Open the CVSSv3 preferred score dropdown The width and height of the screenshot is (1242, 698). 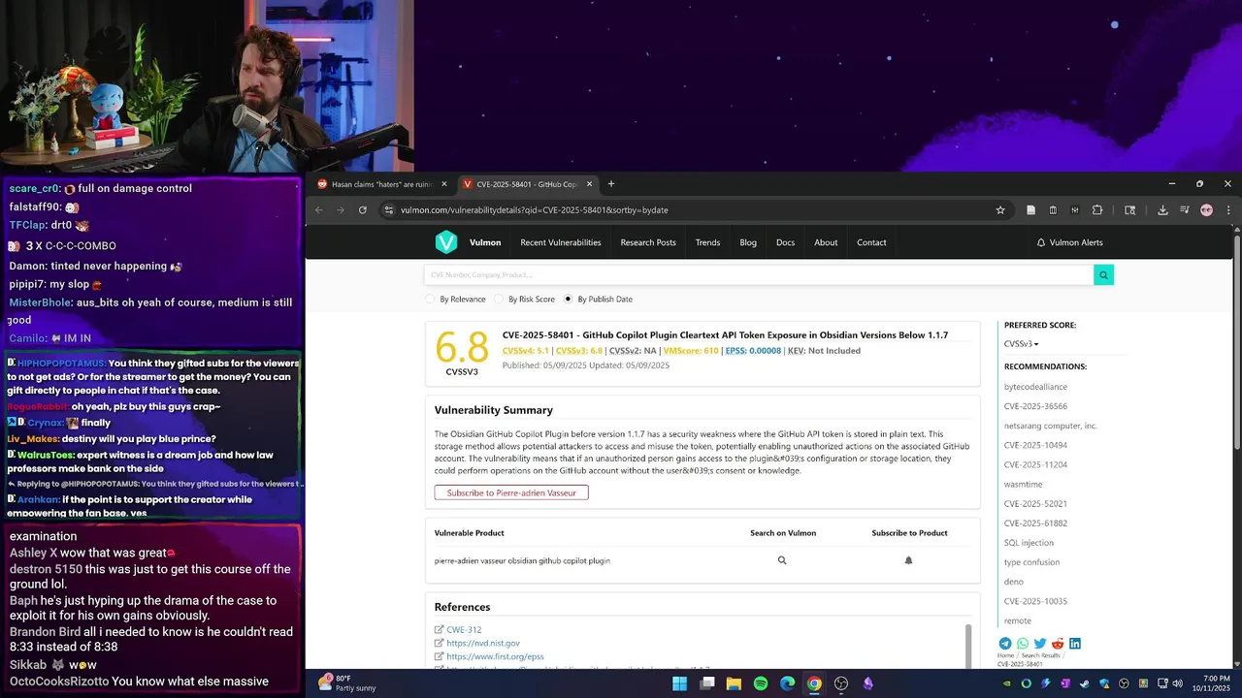[1022, 344]
